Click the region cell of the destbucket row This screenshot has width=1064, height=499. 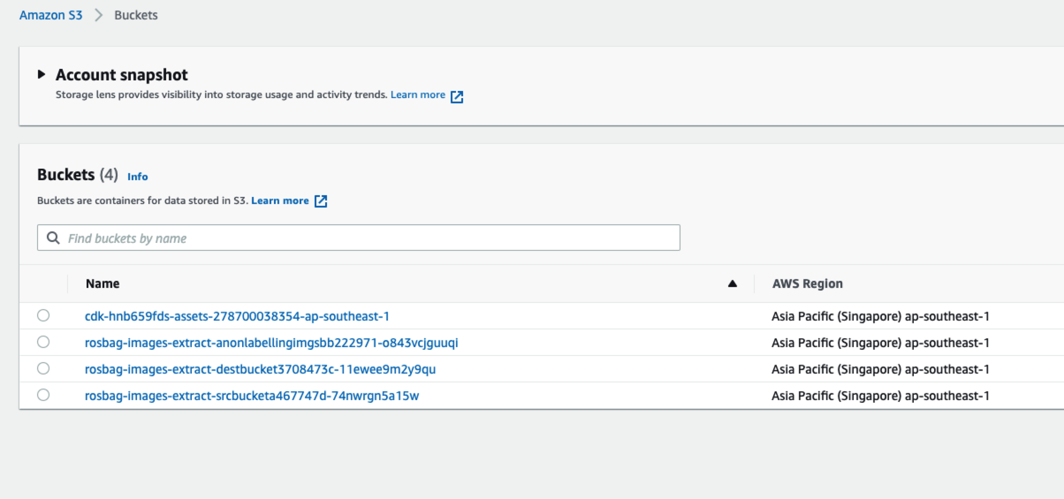coord(880,369)
